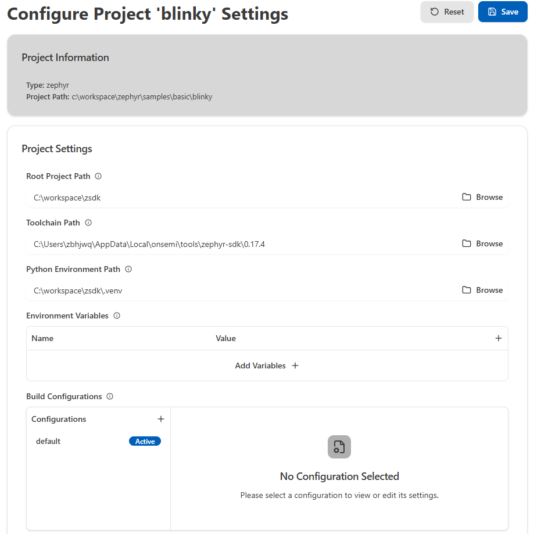Browse for the Root Project Path

pyautogui.click(x=482, y=197)
